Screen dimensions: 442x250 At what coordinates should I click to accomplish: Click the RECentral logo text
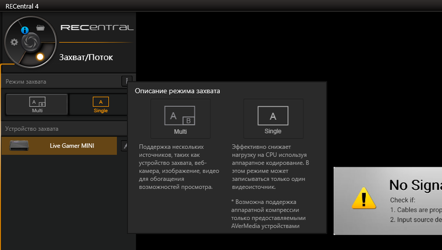pyautogui.click(x=97, y=27)
